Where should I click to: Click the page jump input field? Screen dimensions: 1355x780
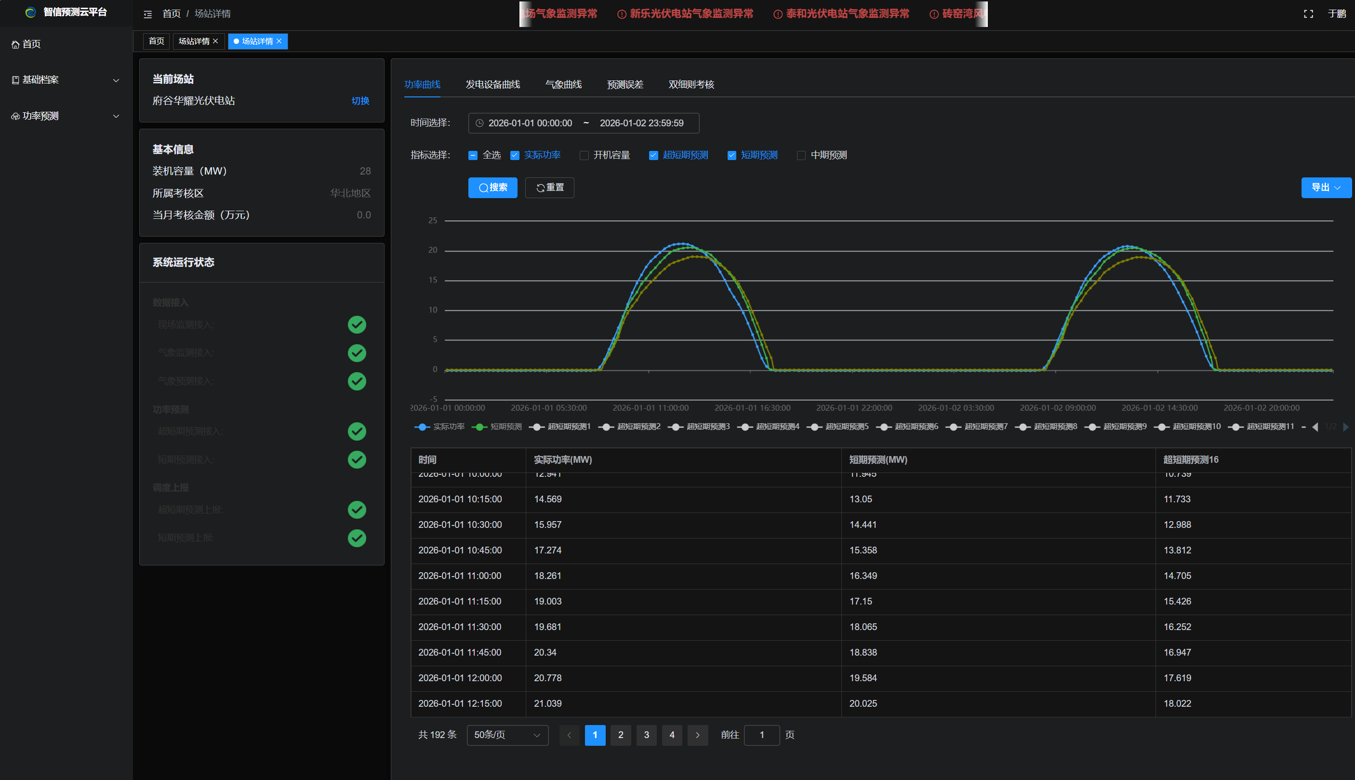pos(761,735)
